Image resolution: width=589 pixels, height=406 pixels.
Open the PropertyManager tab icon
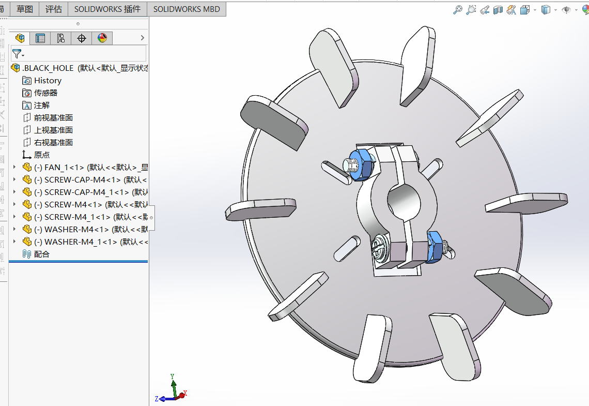coord(40,38)
